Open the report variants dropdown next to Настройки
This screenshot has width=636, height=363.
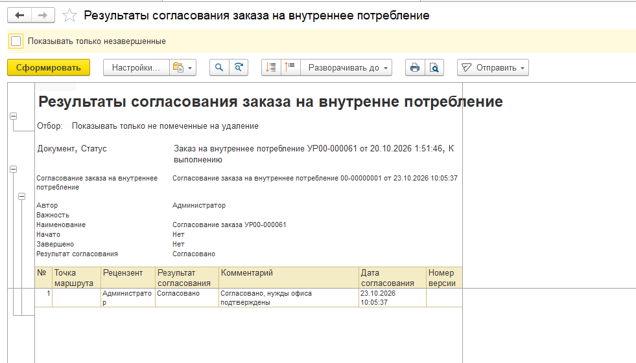[183, 67]
